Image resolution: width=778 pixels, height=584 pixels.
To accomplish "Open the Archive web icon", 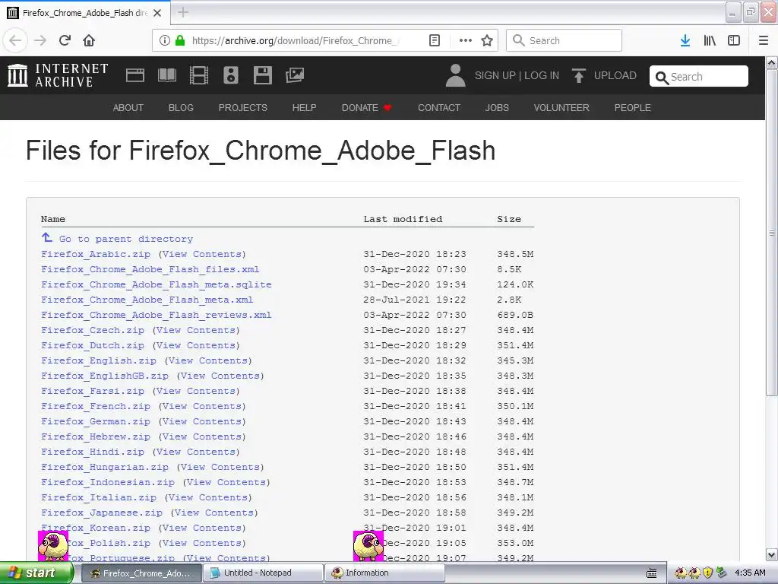I will (x=135, y=75).
